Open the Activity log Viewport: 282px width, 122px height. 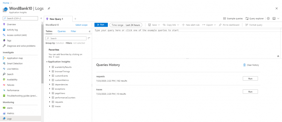[x=12, y=30]
